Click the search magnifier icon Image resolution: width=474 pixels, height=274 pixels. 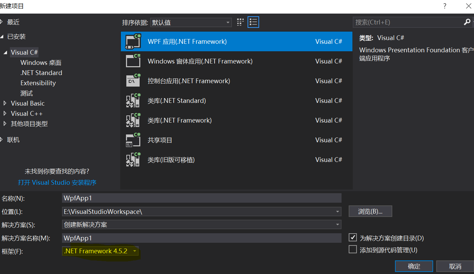pyautogui.click(x=467, y=22)
